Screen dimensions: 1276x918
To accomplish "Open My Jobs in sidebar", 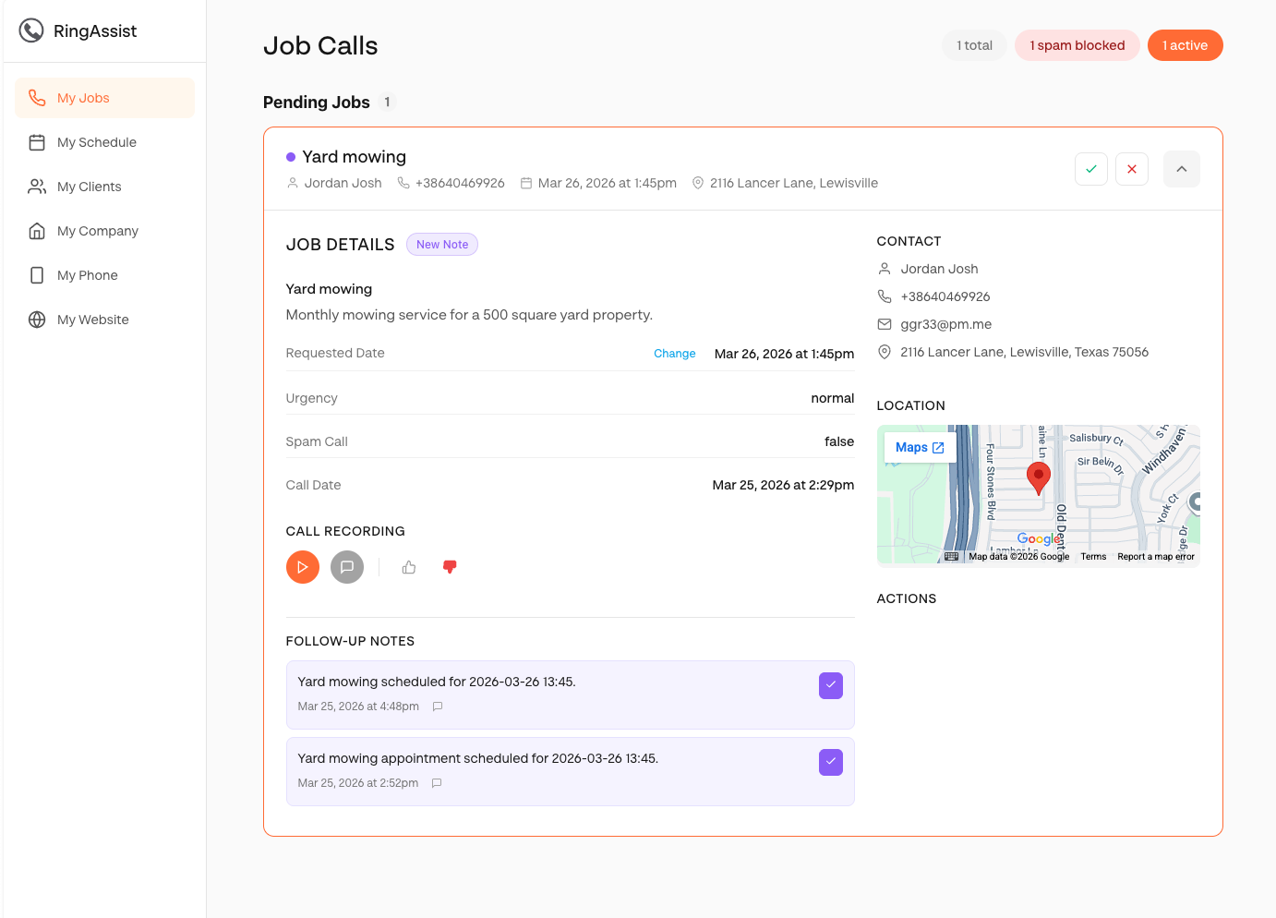I will (x=104, y=98).
